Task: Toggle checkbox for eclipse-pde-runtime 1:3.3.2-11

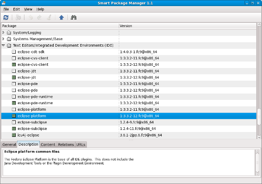Action: click(14, 97)
